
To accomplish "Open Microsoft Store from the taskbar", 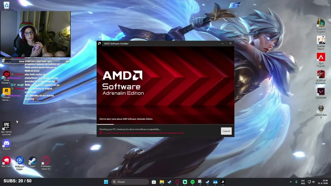I will (154, 182).
